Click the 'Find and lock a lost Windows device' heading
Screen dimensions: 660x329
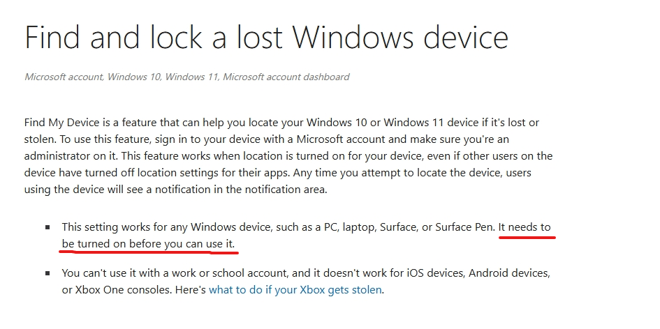click(266, 38)
